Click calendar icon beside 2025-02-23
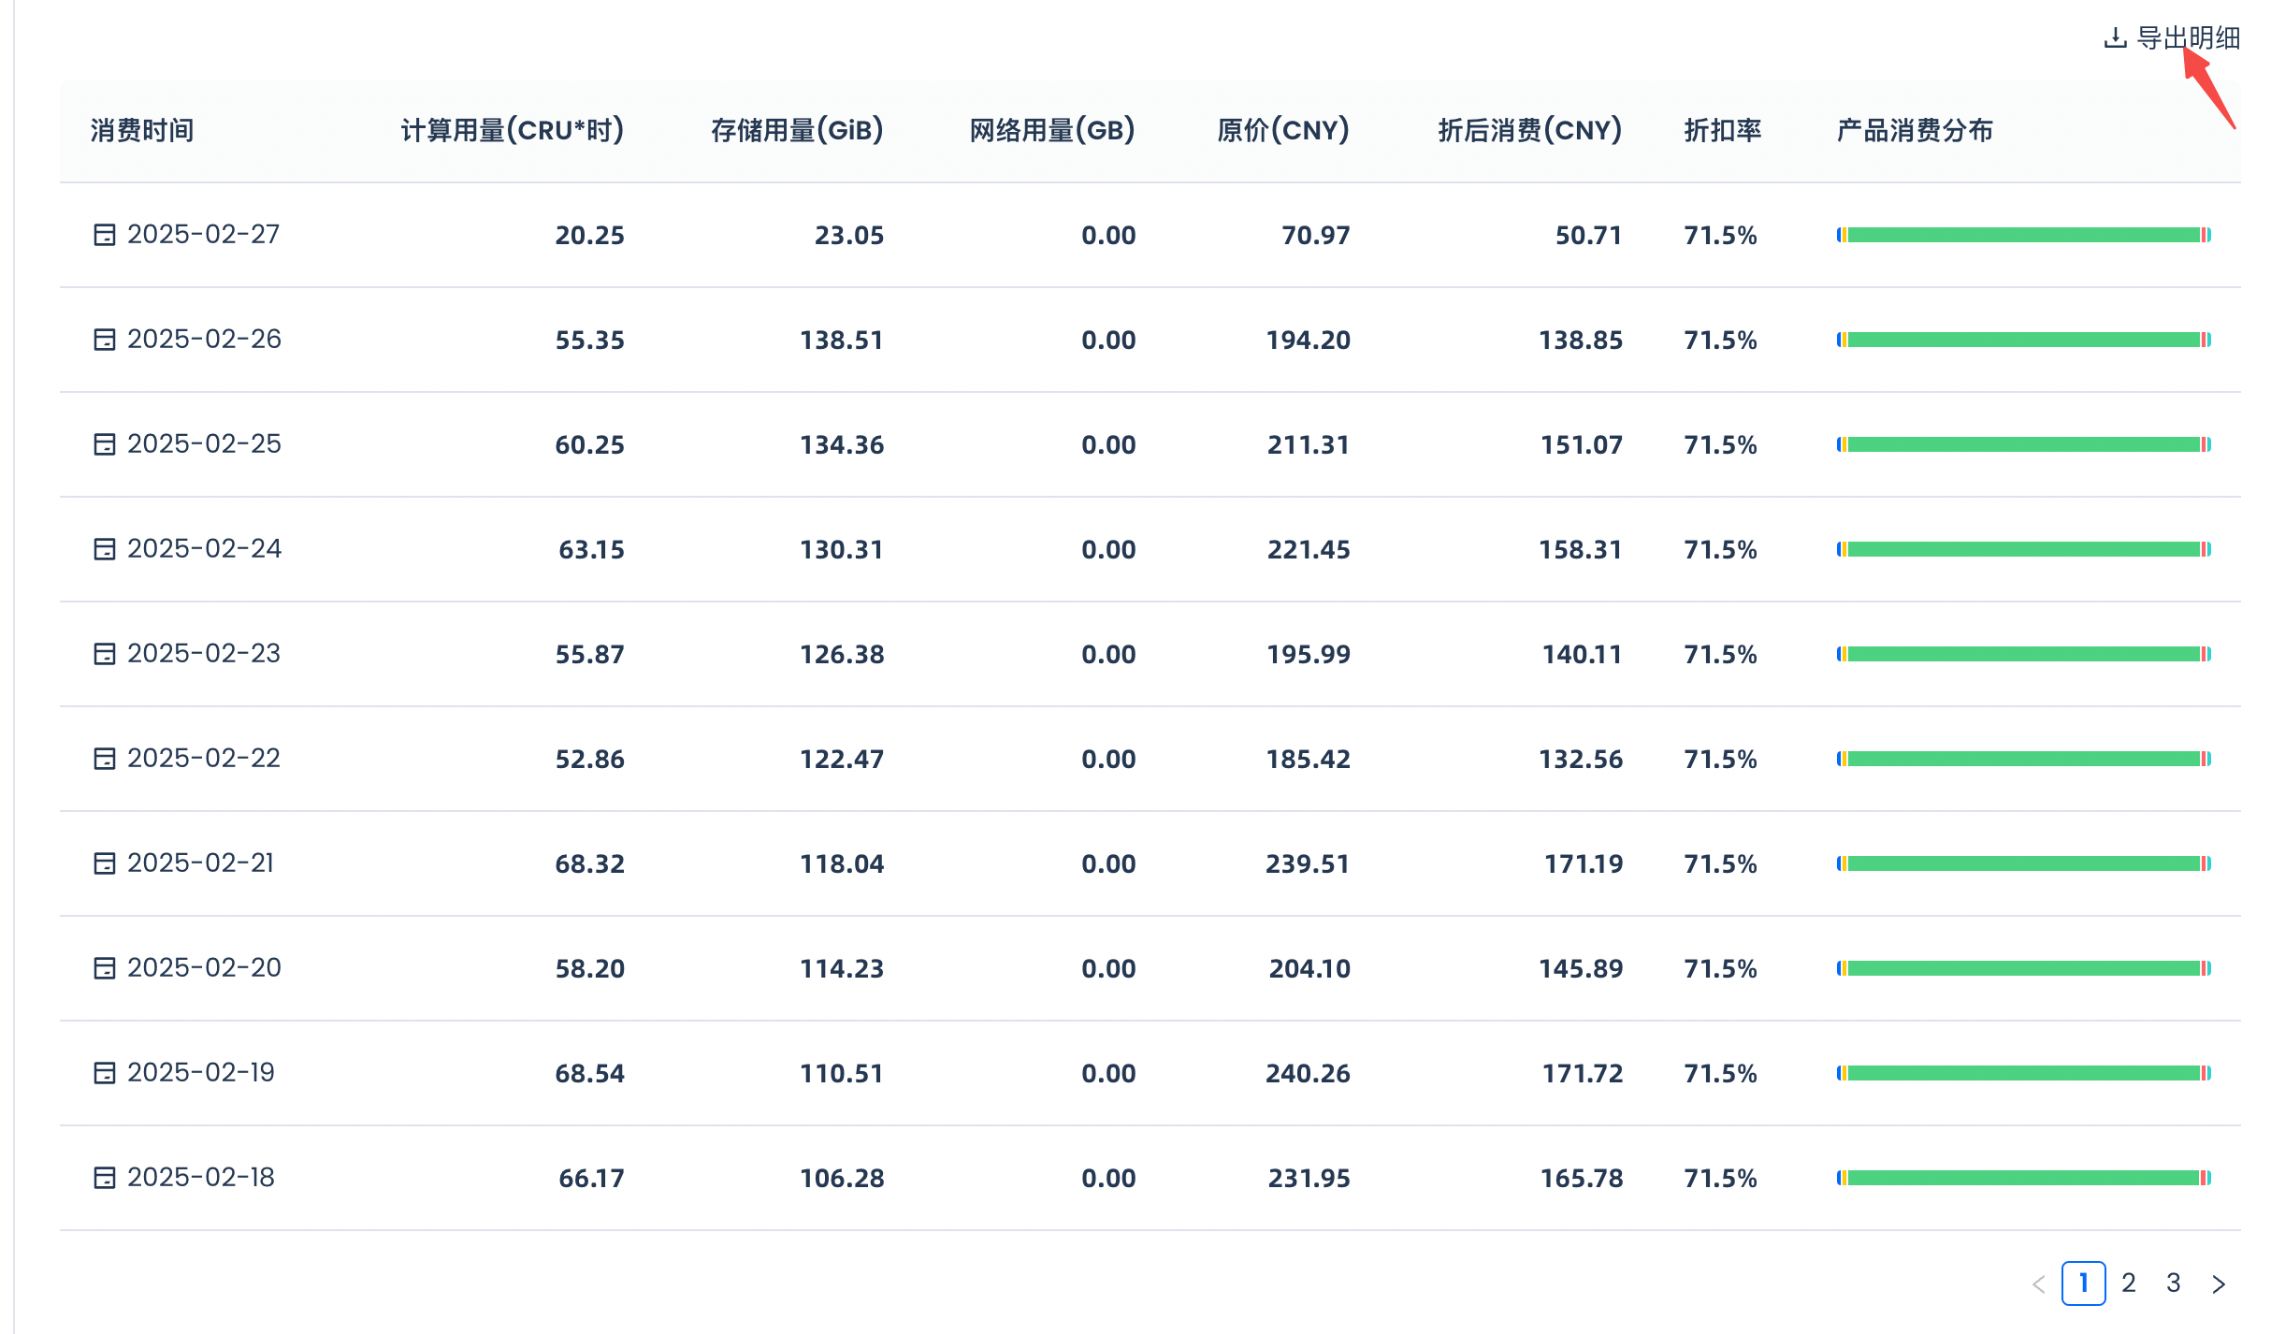Image resolution: width=2271 pixels, height=1334 pixels. click(x=105, y=654)
